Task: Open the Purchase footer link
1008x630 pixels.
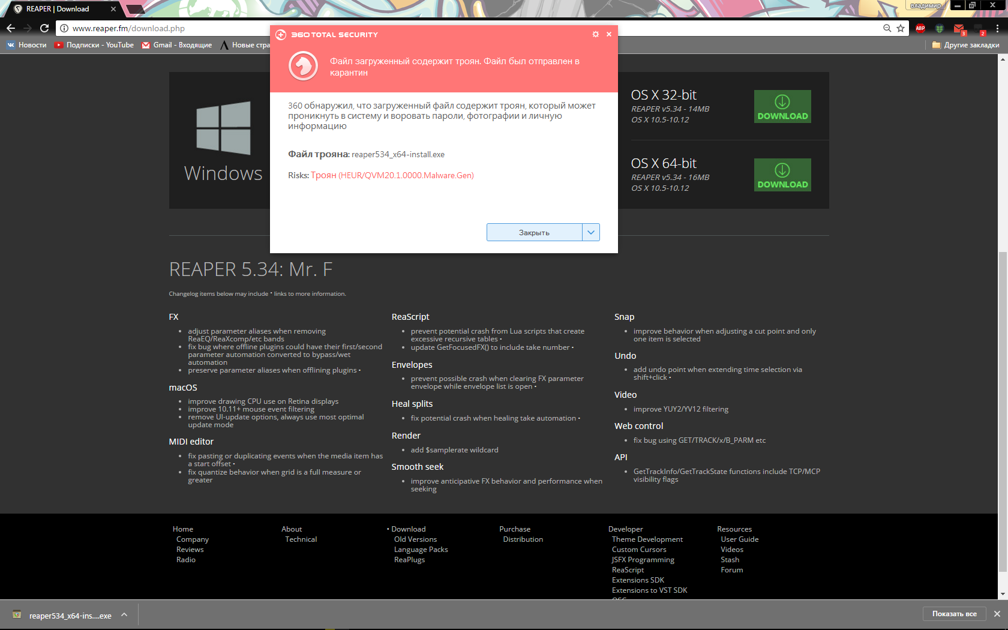Action: pos(515,529)
